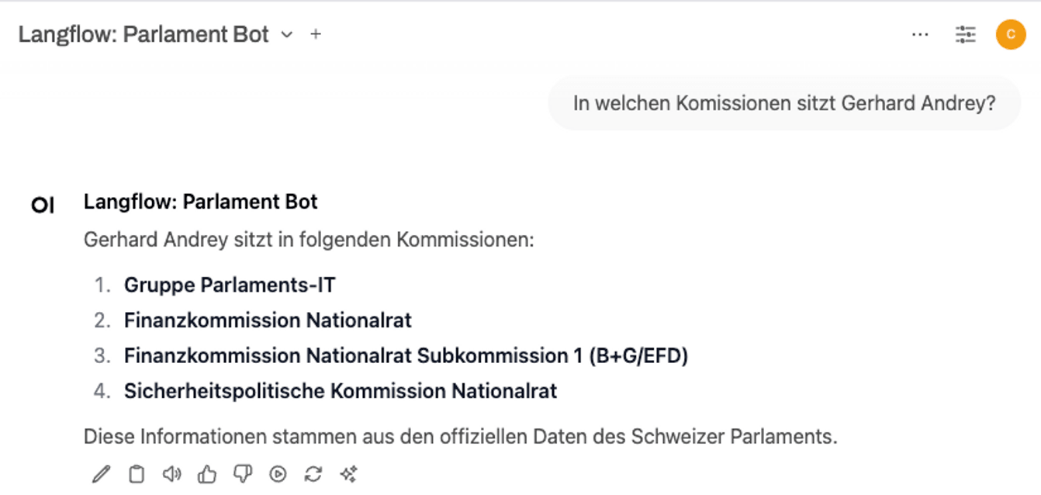The image size is (1041, 495).
Task: Select the user's Gerhard Andrey question bubble
Action: 784,103
